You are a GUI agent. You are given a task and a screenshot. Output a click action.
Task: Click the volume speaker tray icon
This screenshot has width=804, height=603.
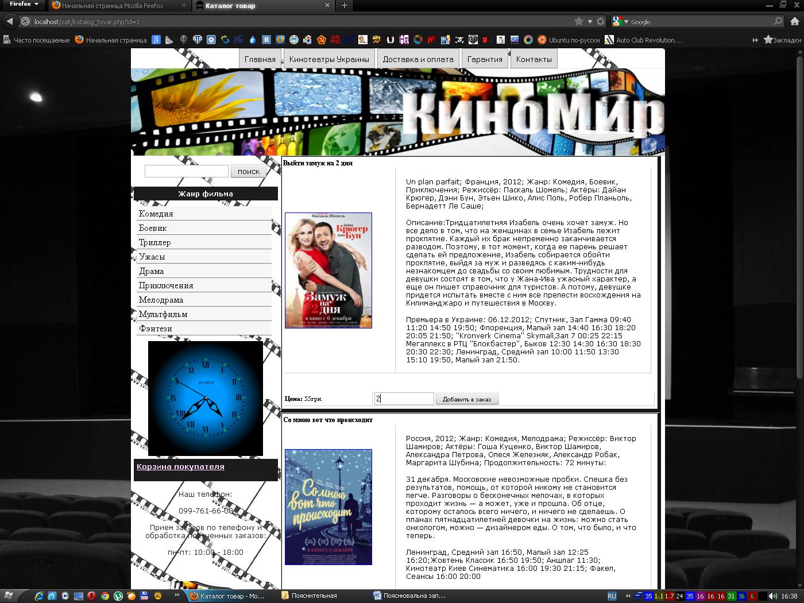tap(773, 596)
